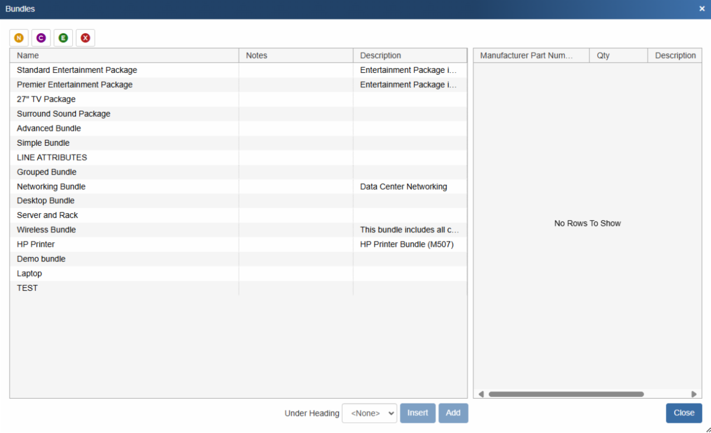
Task: Close the Bundles window with the X
Action: (x=702, y=9)
